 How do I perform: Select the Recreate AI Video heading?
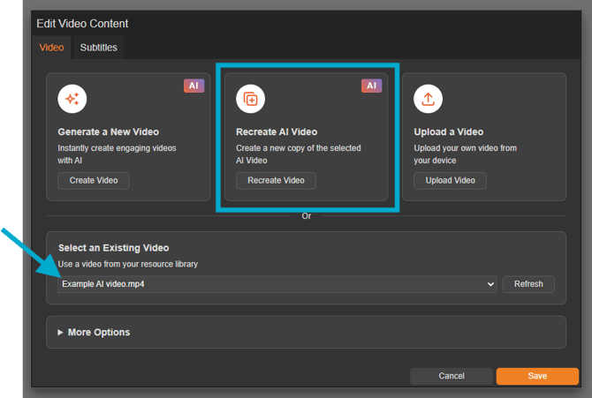277,132
